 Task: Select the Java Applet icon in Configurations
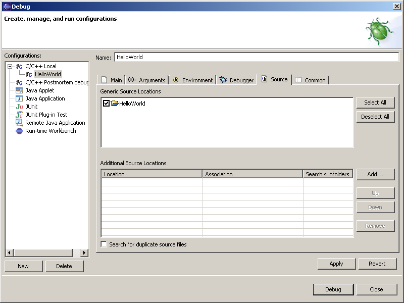[19, 90]
